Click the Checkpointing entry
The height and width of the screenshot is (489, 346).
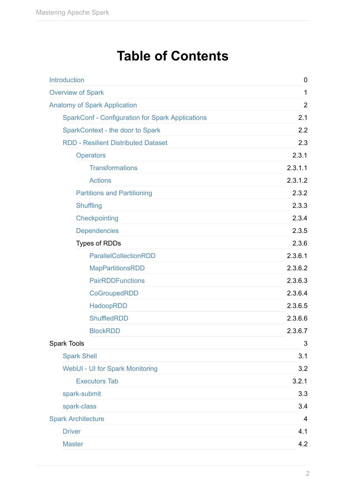[x=97, y=218]
